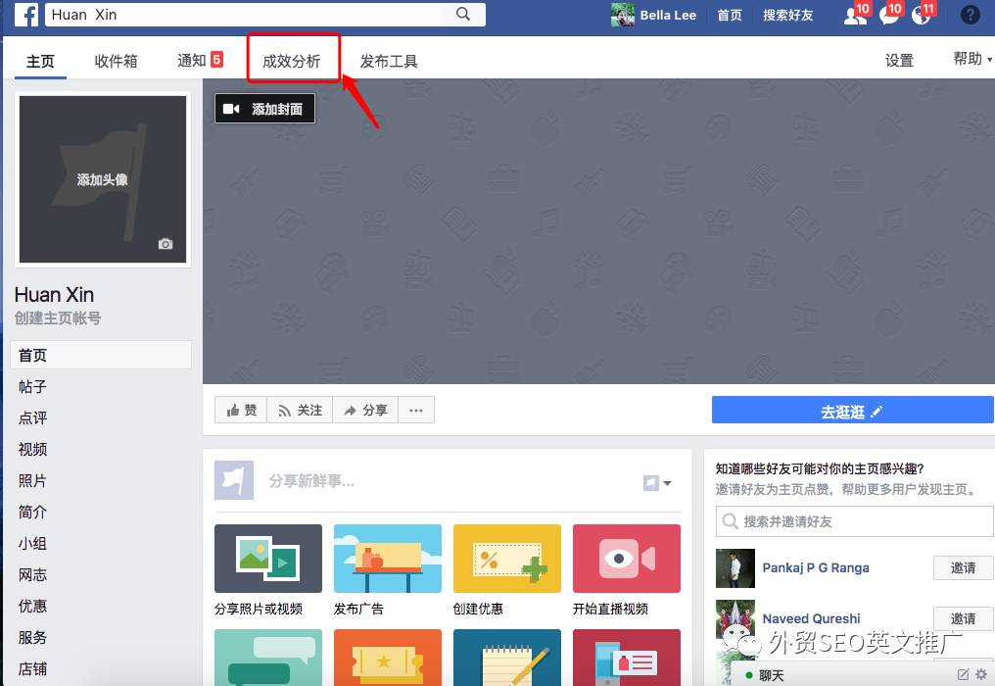Invite Pankaj P G Ranga
Image resolution: width=995 pixels, height=686 pixels.
point(963,567)
